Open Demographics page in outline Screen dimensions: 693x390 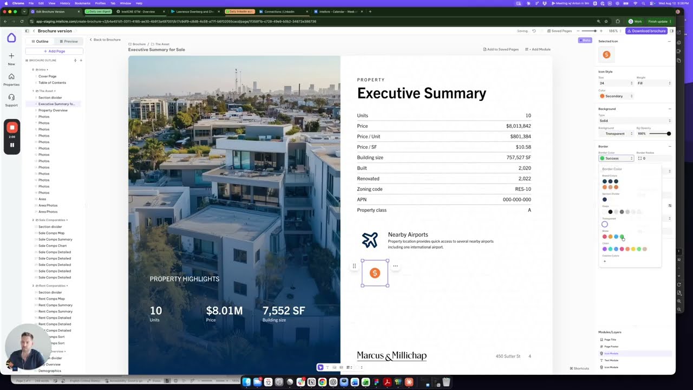[50, 371]
